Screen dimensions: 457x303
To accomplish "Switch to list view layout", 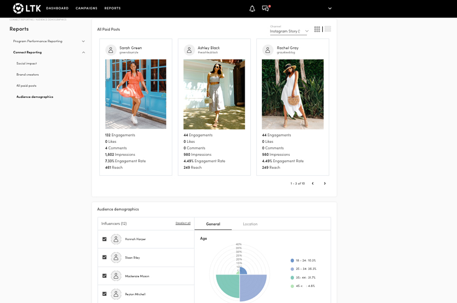I will (328, 29).
